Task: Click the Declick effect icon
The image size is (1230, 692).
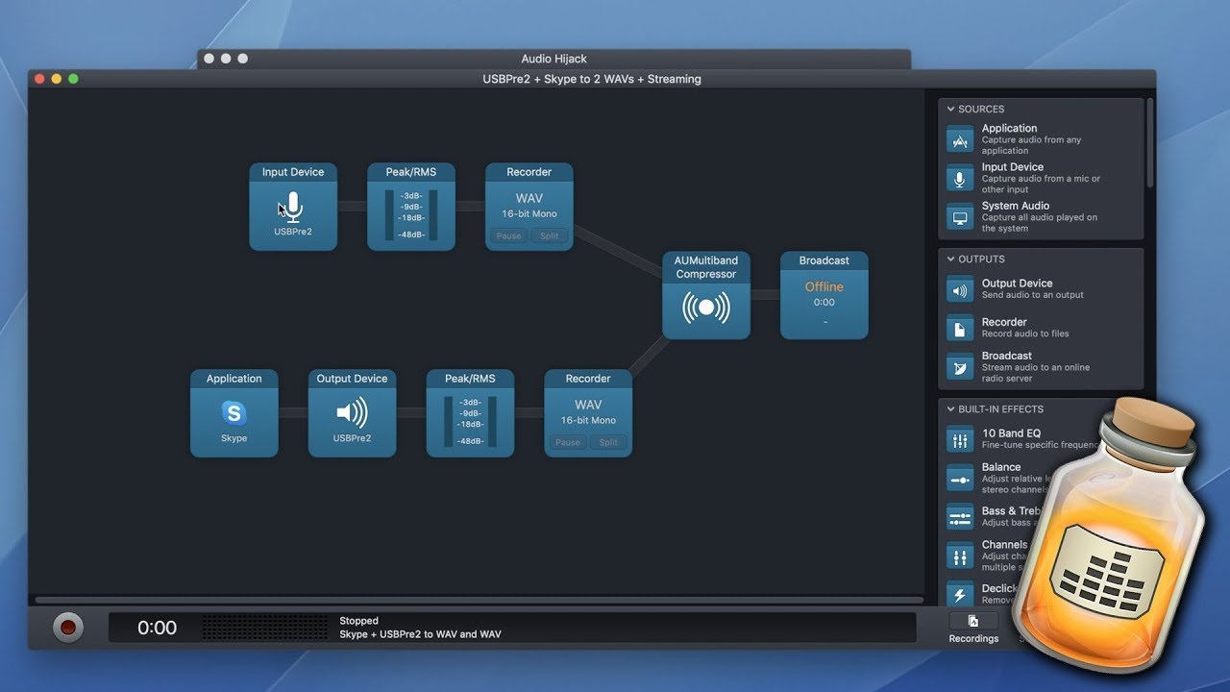Action: click(x=960, y=594)
